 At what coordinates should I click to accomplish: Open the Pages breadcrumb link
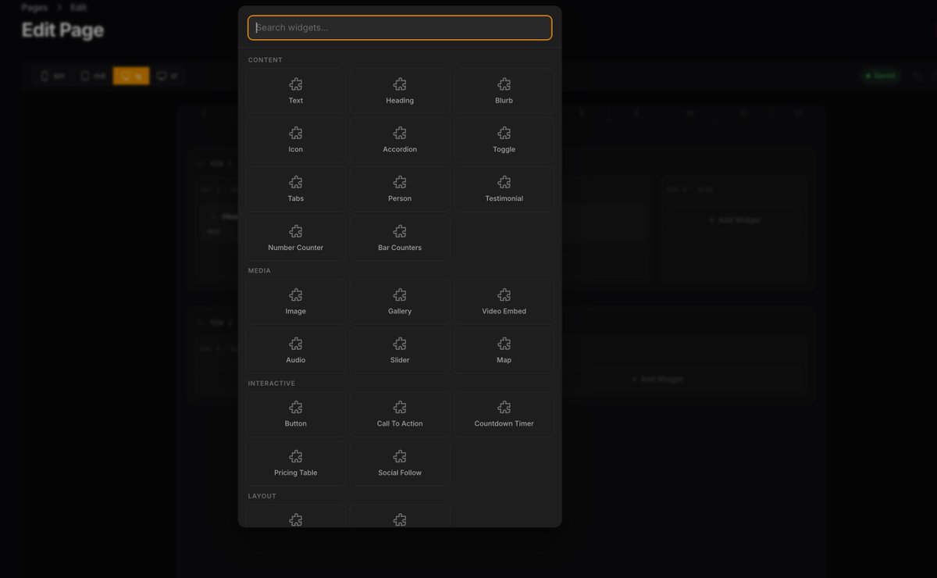pos(34,7)
